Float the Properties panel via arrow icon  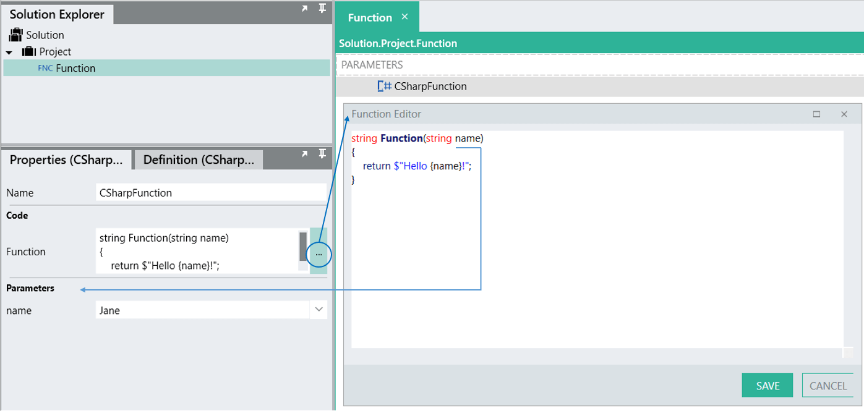tap(304, 153)
